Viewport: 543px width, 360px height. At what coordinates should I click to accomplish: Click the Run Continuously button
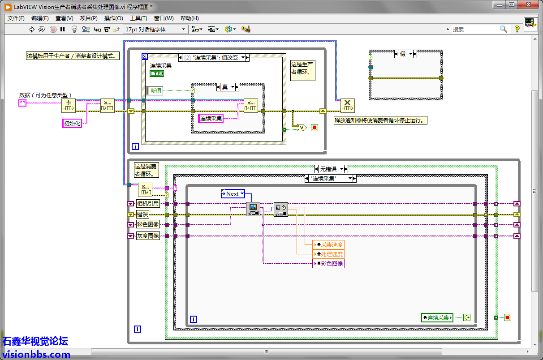42,29
